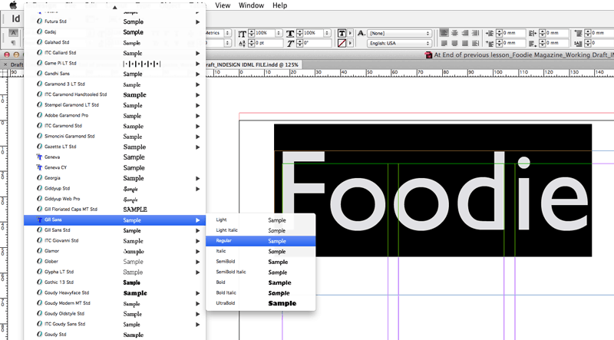
Task: Click the left indent 0 mm field
Action: [513, 33]
